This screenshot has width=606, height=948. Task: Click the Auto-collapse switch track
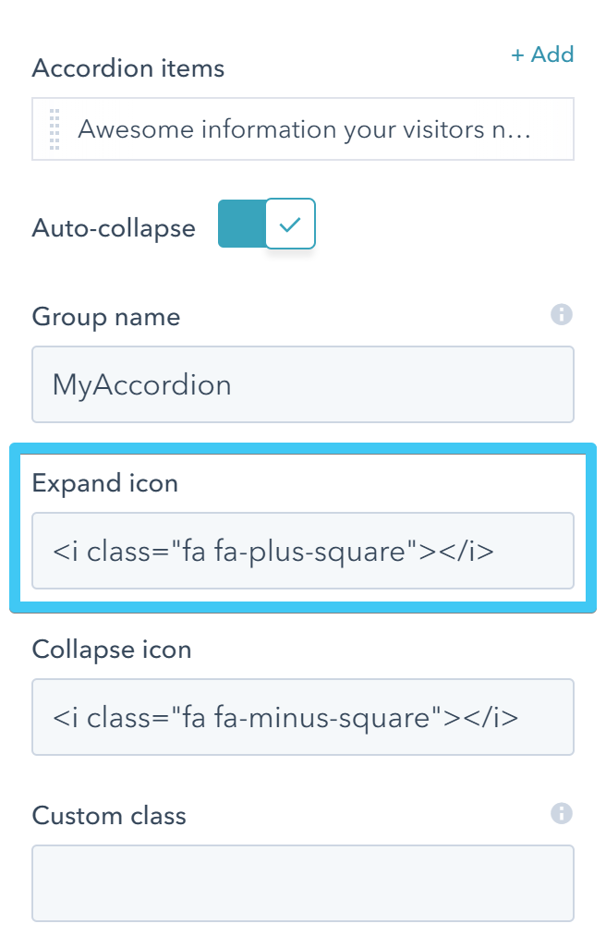(x=242, y=223)
